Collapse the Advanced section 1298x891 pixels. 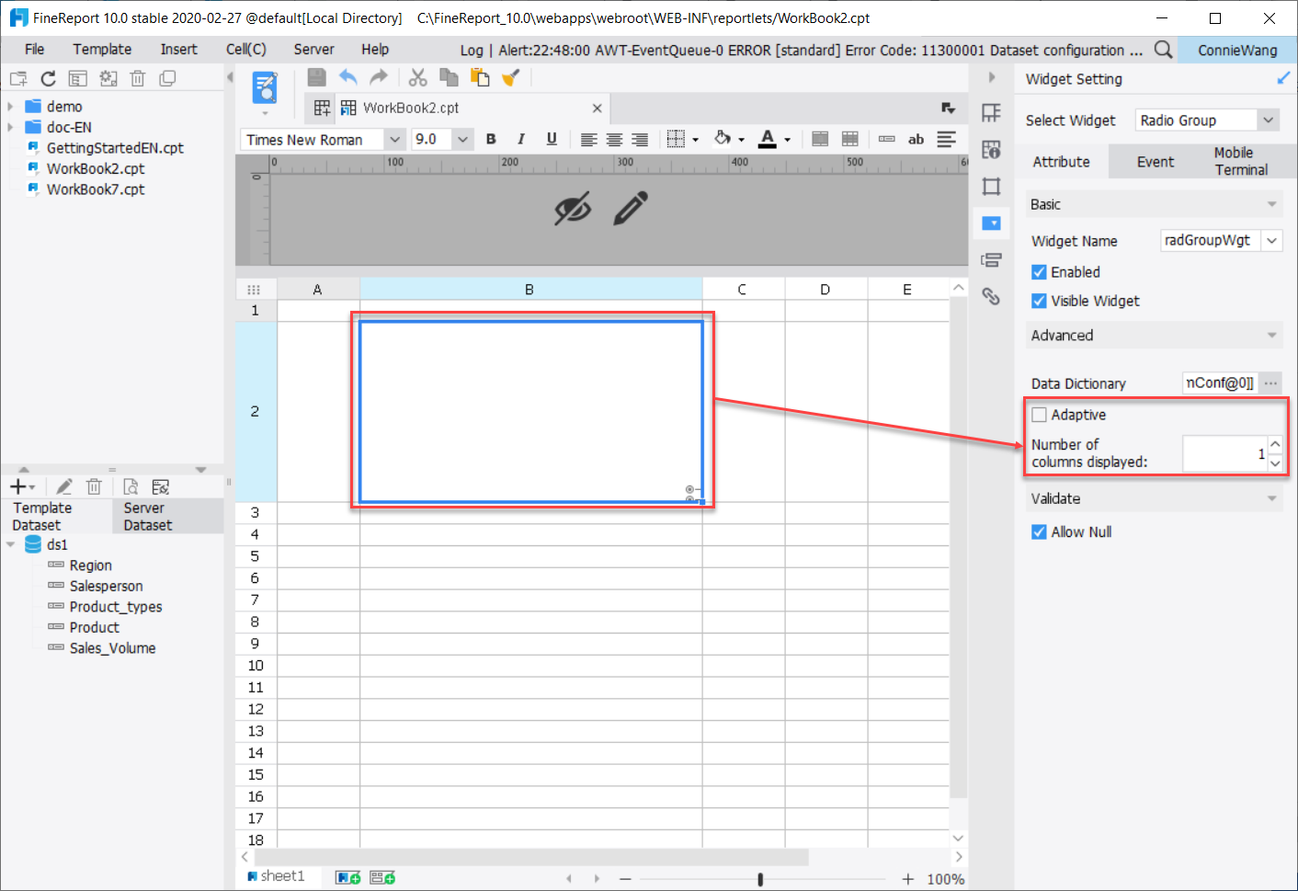(1272, 335)
